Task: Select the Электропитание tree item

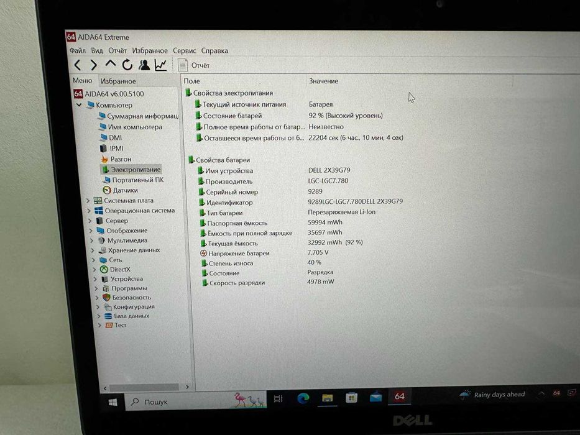Action: [x=131, y=170]
